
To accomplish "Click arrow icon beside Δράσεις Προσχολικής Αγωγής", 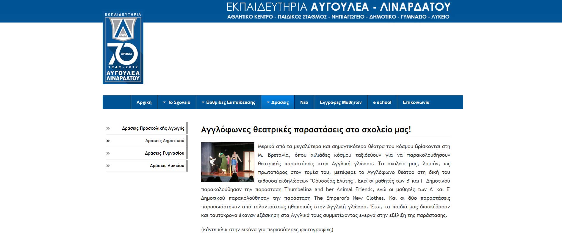I will pos(108,129).
